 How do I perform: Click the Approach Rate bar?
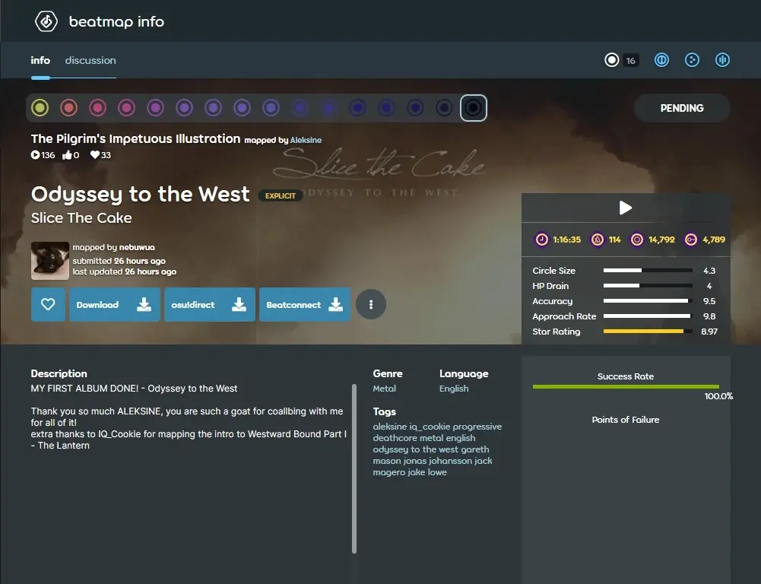click(648, 316)
